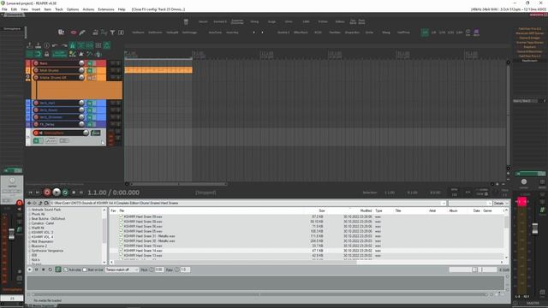
Task: Refresh the Media Explorer folder
Action: tap(45, 203)
